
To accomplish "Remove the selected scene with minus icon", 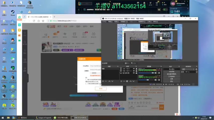I will 106,81.
